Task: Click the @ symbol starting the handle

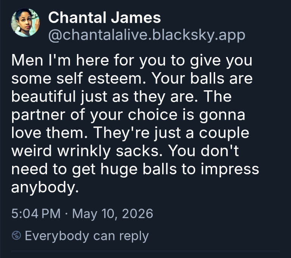Action: pos(55,36)
